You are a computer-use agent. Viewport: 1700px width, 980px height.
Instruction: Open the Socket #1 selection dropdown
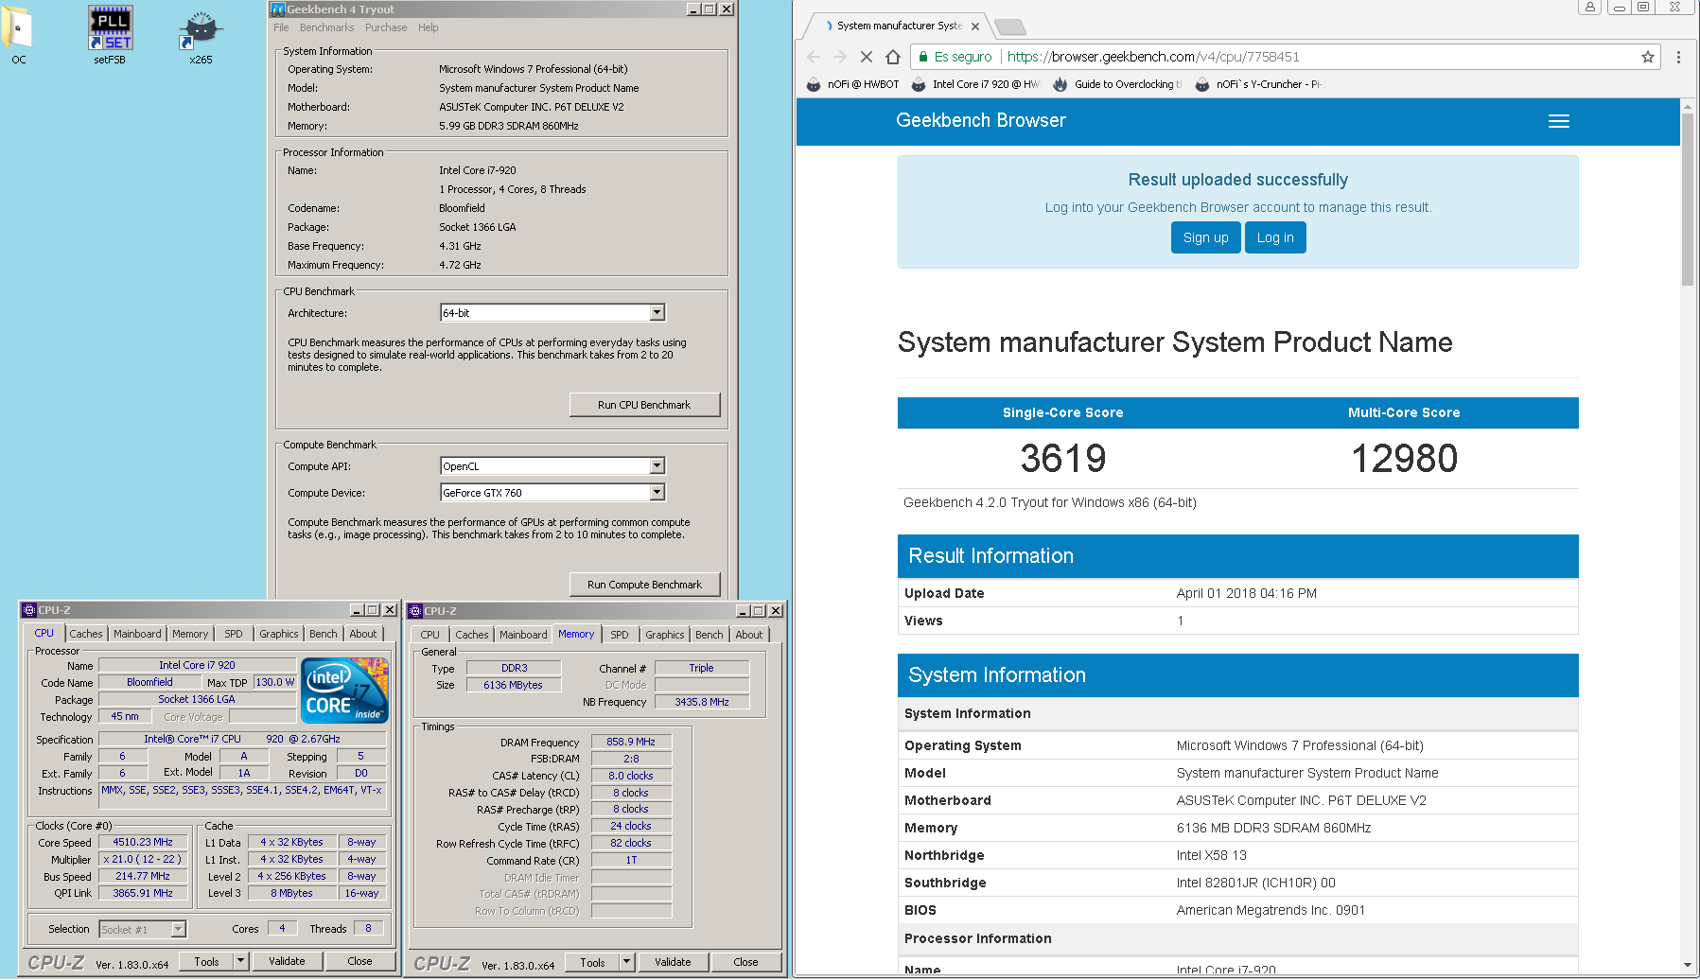click(179, 930)
